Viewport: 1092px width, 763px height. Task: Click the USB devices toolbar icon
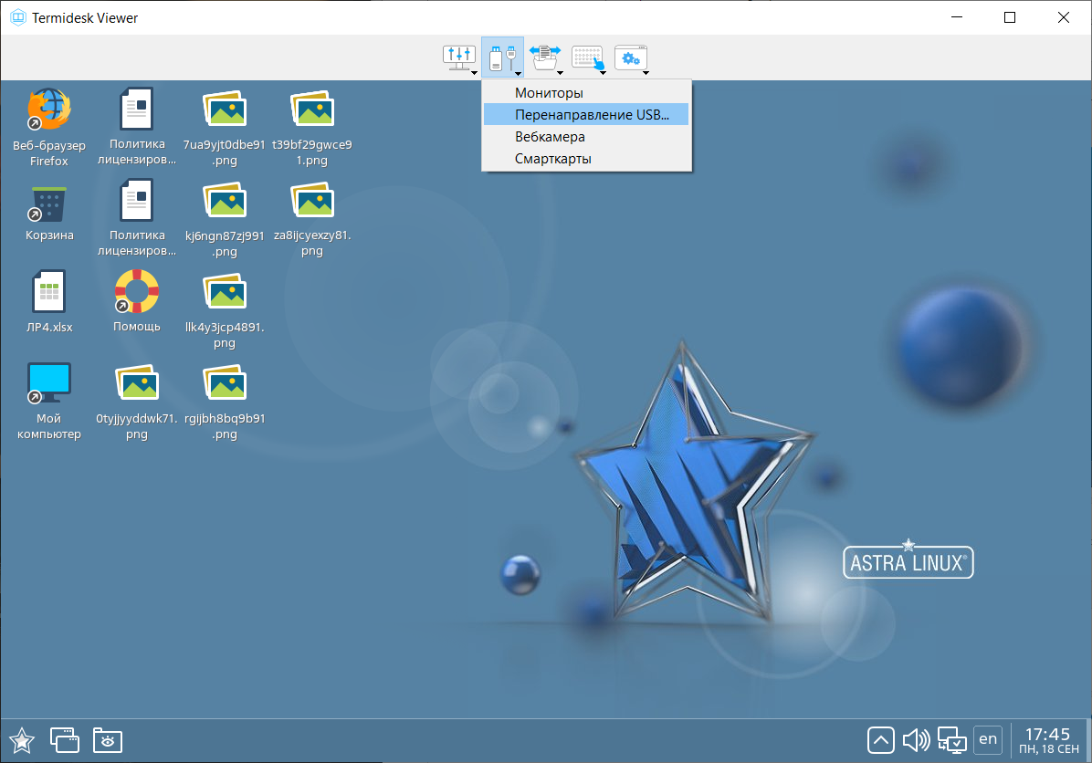pos(500,57)
